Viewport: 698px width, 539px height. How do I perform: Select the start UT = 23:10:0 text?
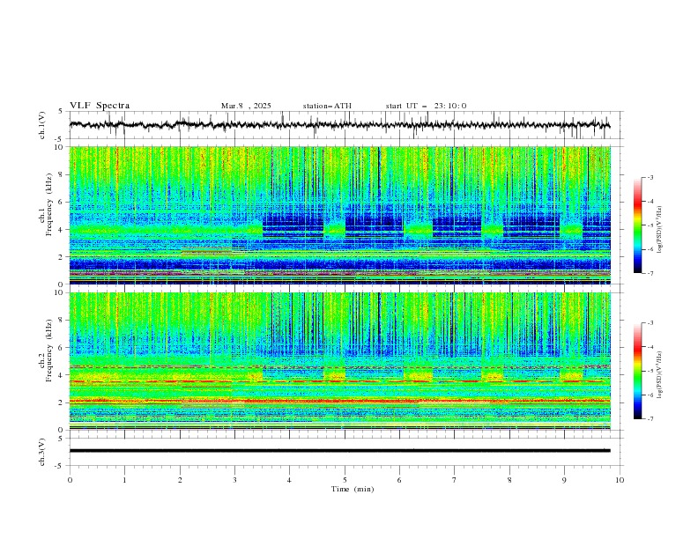(x=426, y=106)
